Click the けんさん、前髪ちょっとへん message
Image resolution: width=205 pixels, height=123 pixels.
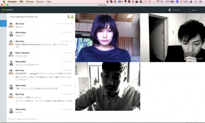28,97
